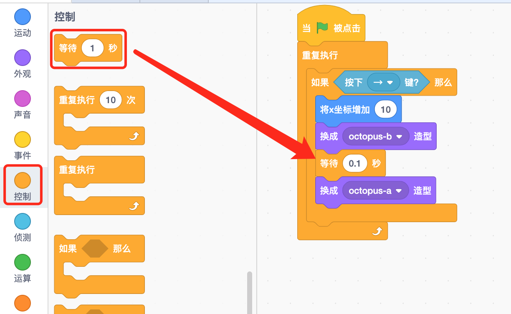
Task: Click the 声音 category label text
Action: 23,115
